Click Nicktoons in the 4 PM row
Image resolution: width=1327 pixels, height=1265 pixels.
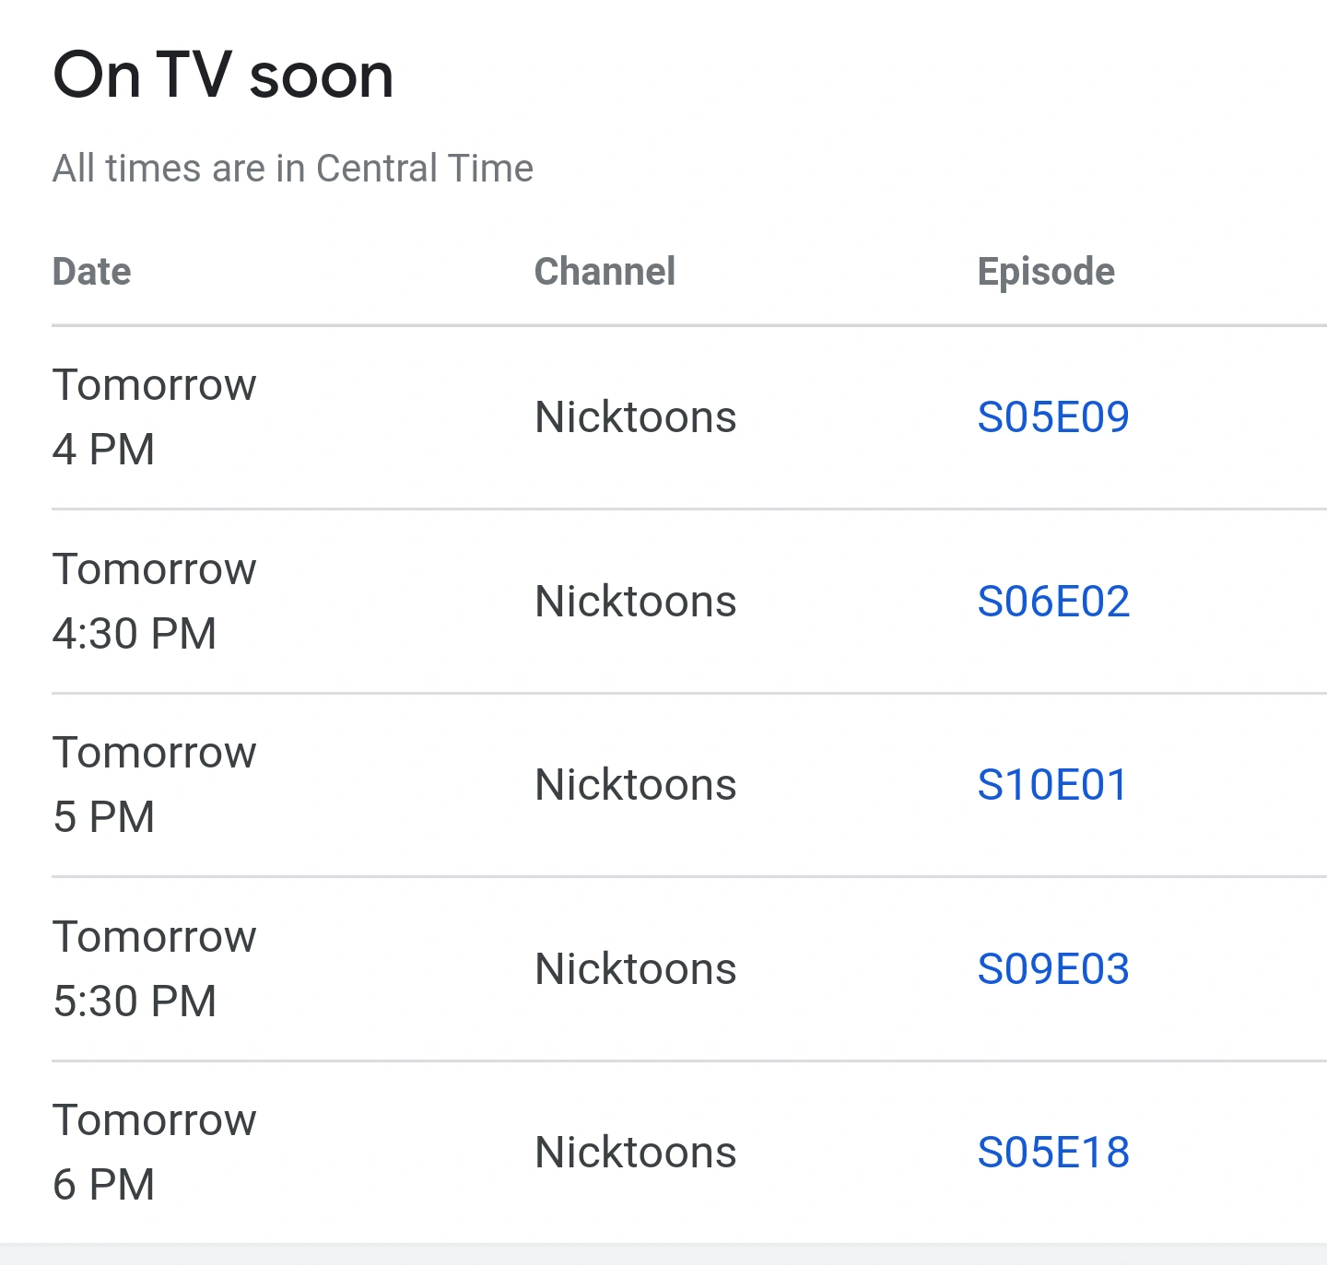tap(635, 417)
